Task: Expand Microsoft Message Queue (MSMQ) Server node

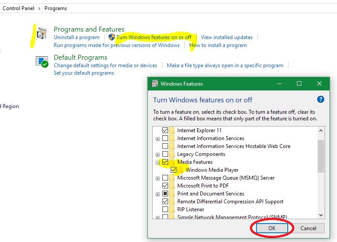Action: coord(158,178)
